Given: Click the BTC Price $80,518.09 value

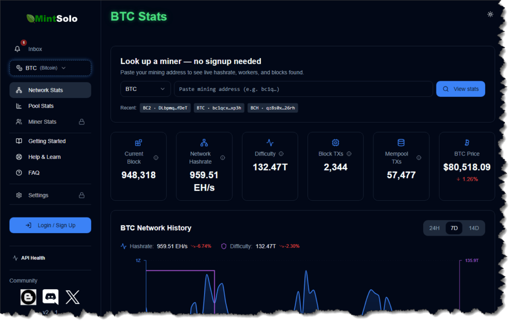Looking at the screenshot, I should tap(467, 167).
